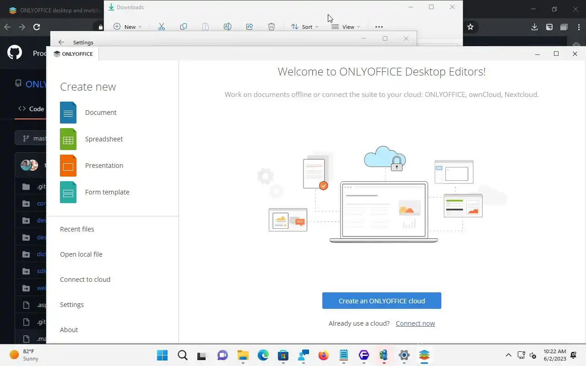
Task: Select the ONLYOFFICE desktop and mobile browser tab
Action: [x=54, y=10]
